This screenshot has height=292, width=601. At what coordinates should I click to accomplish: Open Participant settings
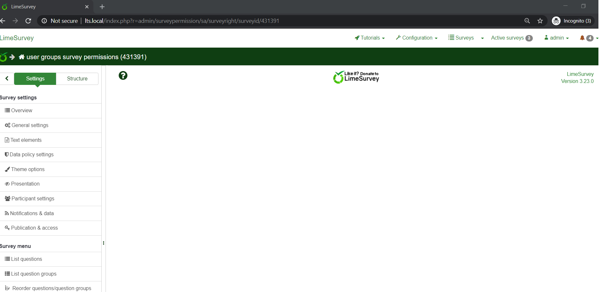point(51,199)
